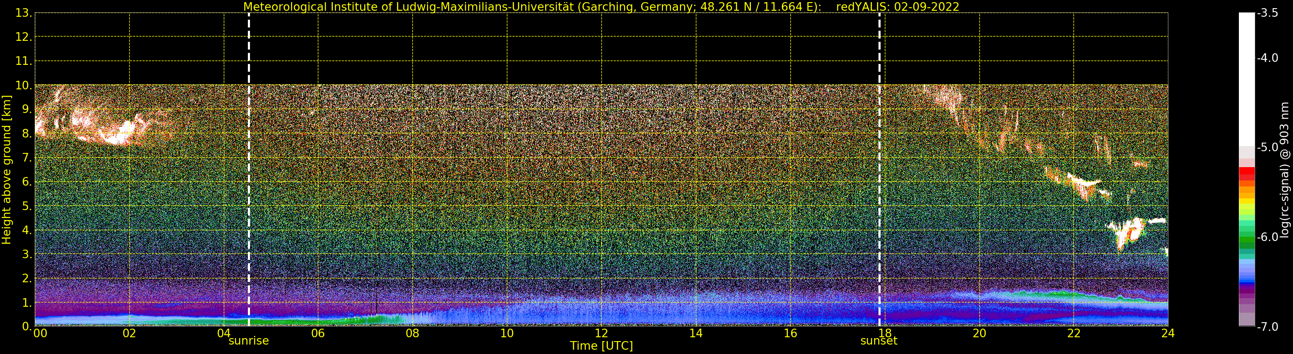Click the -6.0 colorbar tick label
The height and width of the screenshot is (354, 1293).
point(1267,237)
